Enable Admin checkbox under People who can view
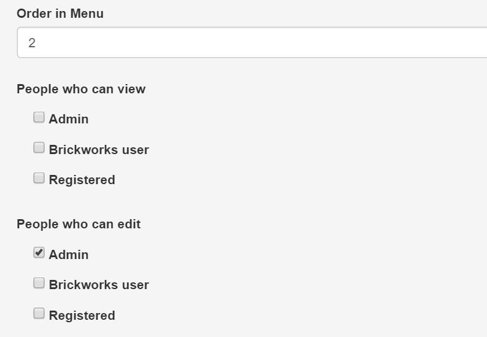Image resolution: width=487 pixels, height=337 pixels. pos(39,117)
